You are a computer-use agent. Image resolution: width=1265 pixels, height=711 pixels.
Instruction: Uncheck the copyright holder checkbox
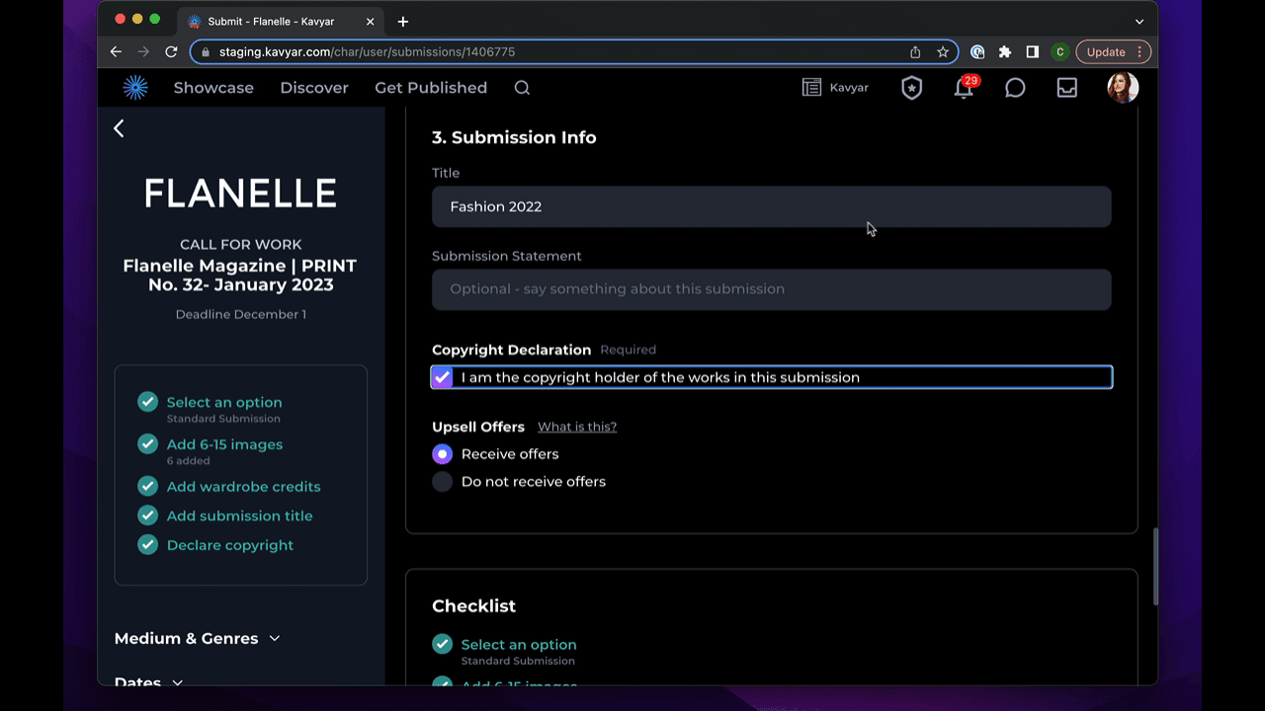[x=442, y=377]
